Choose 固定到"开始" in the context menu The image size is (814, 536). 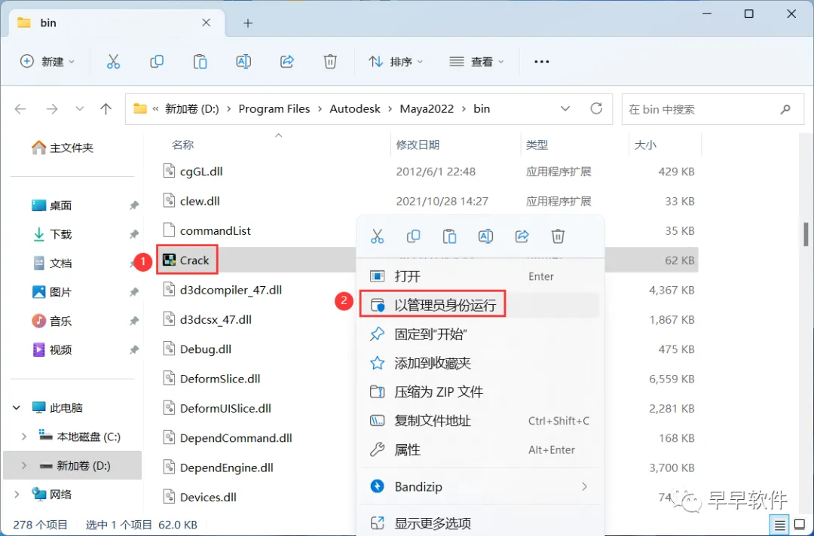[x=481, y=334]
